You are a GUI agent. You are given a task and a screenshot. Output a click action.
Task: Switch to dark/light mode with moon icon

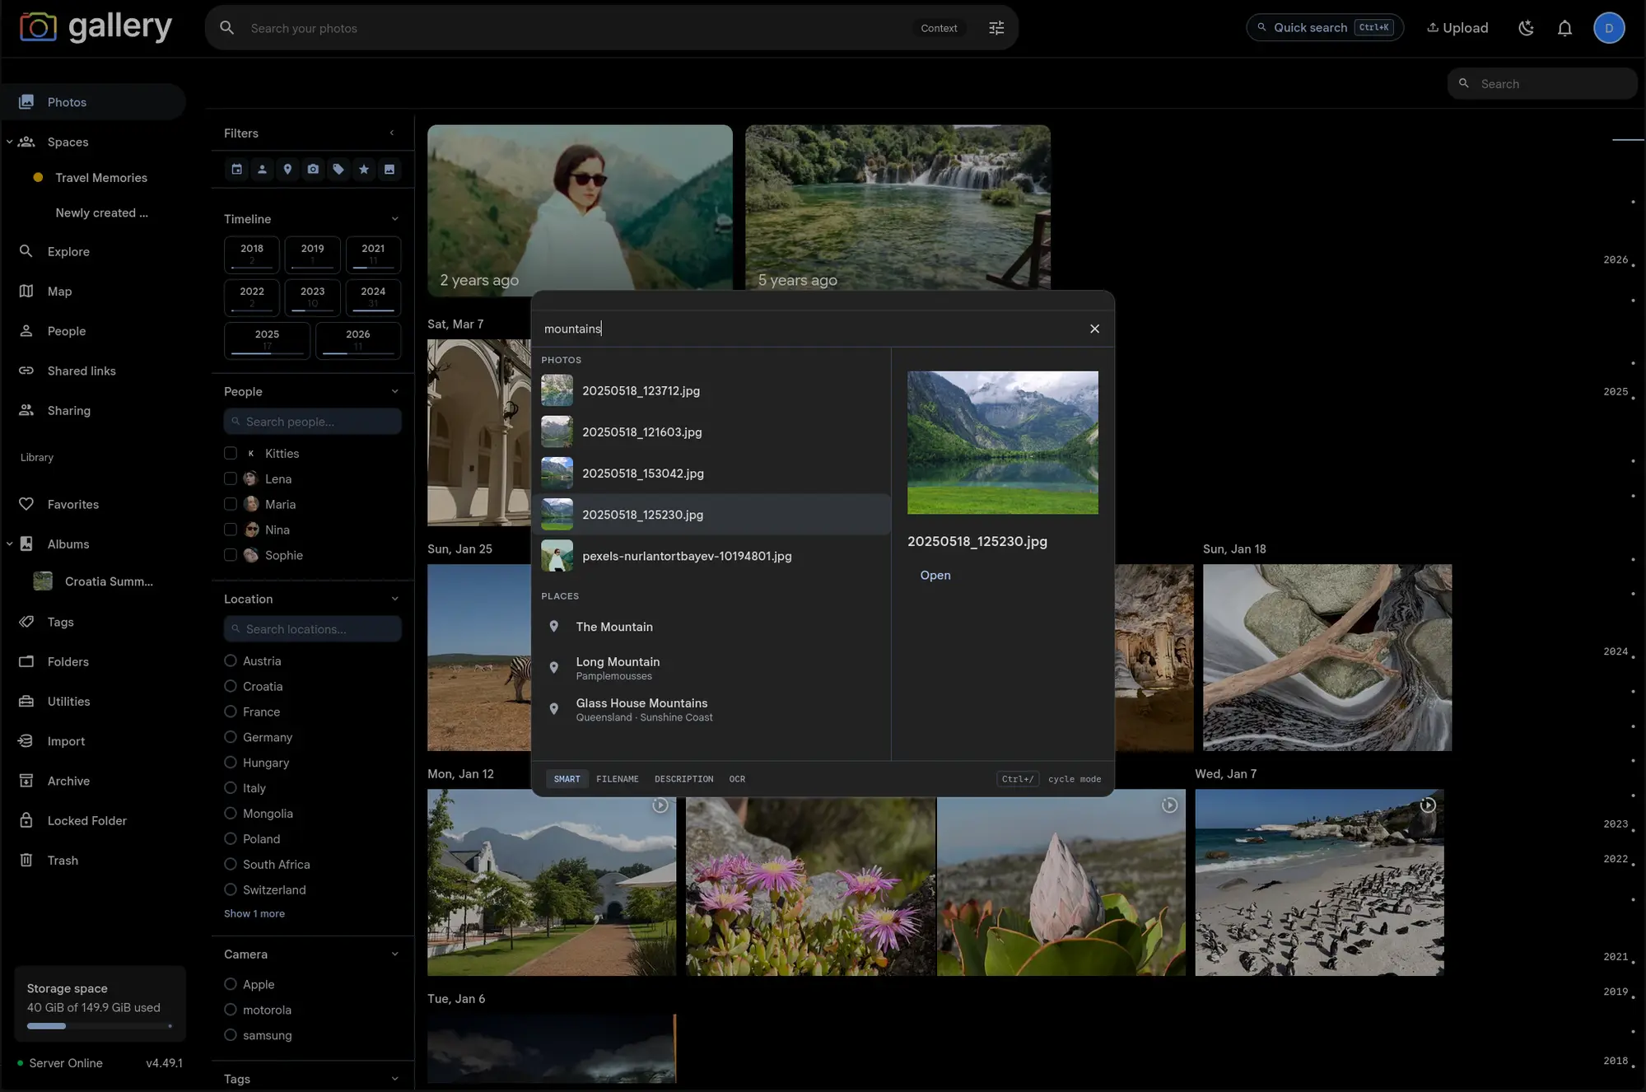point(1526,27)
